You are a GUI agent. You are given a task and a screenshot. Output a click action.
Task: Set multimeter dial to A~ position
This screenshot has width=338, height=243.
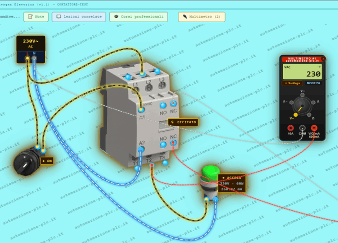point(291,102)
